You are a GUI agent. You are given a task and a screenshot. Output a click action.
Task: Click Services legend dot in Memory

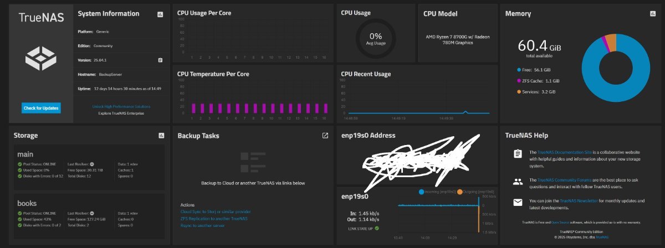coord(518,92)
